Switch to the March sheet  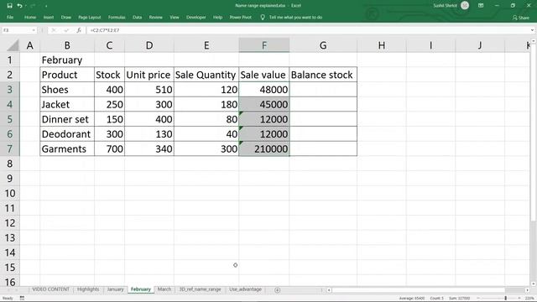tap(164, 289)
